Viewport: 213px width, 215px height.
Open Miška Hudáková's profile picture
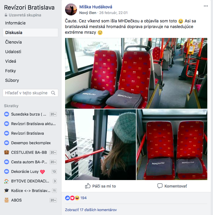71,10
